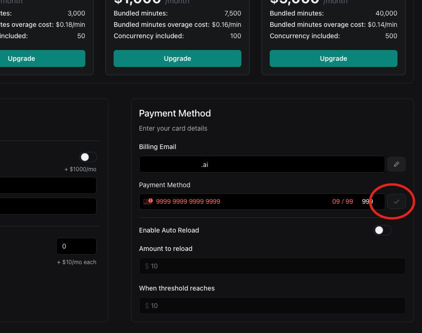
Task: Click the Amount to reload $10 field
Action: 272,266
